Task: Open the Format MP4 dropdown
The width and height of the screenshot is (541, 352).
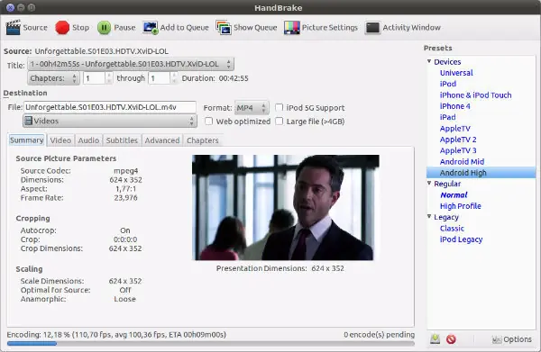Action: click(252, 108)
